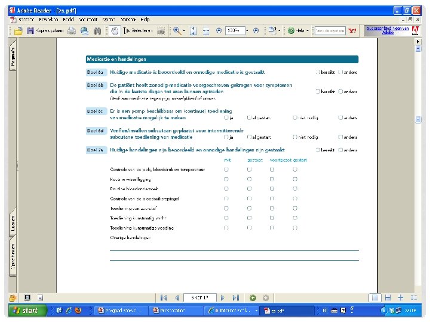Open Firefox from quick launch
The width and height of the screenshot is (430, 322).
pyautogui.click(x=78, y=310)
